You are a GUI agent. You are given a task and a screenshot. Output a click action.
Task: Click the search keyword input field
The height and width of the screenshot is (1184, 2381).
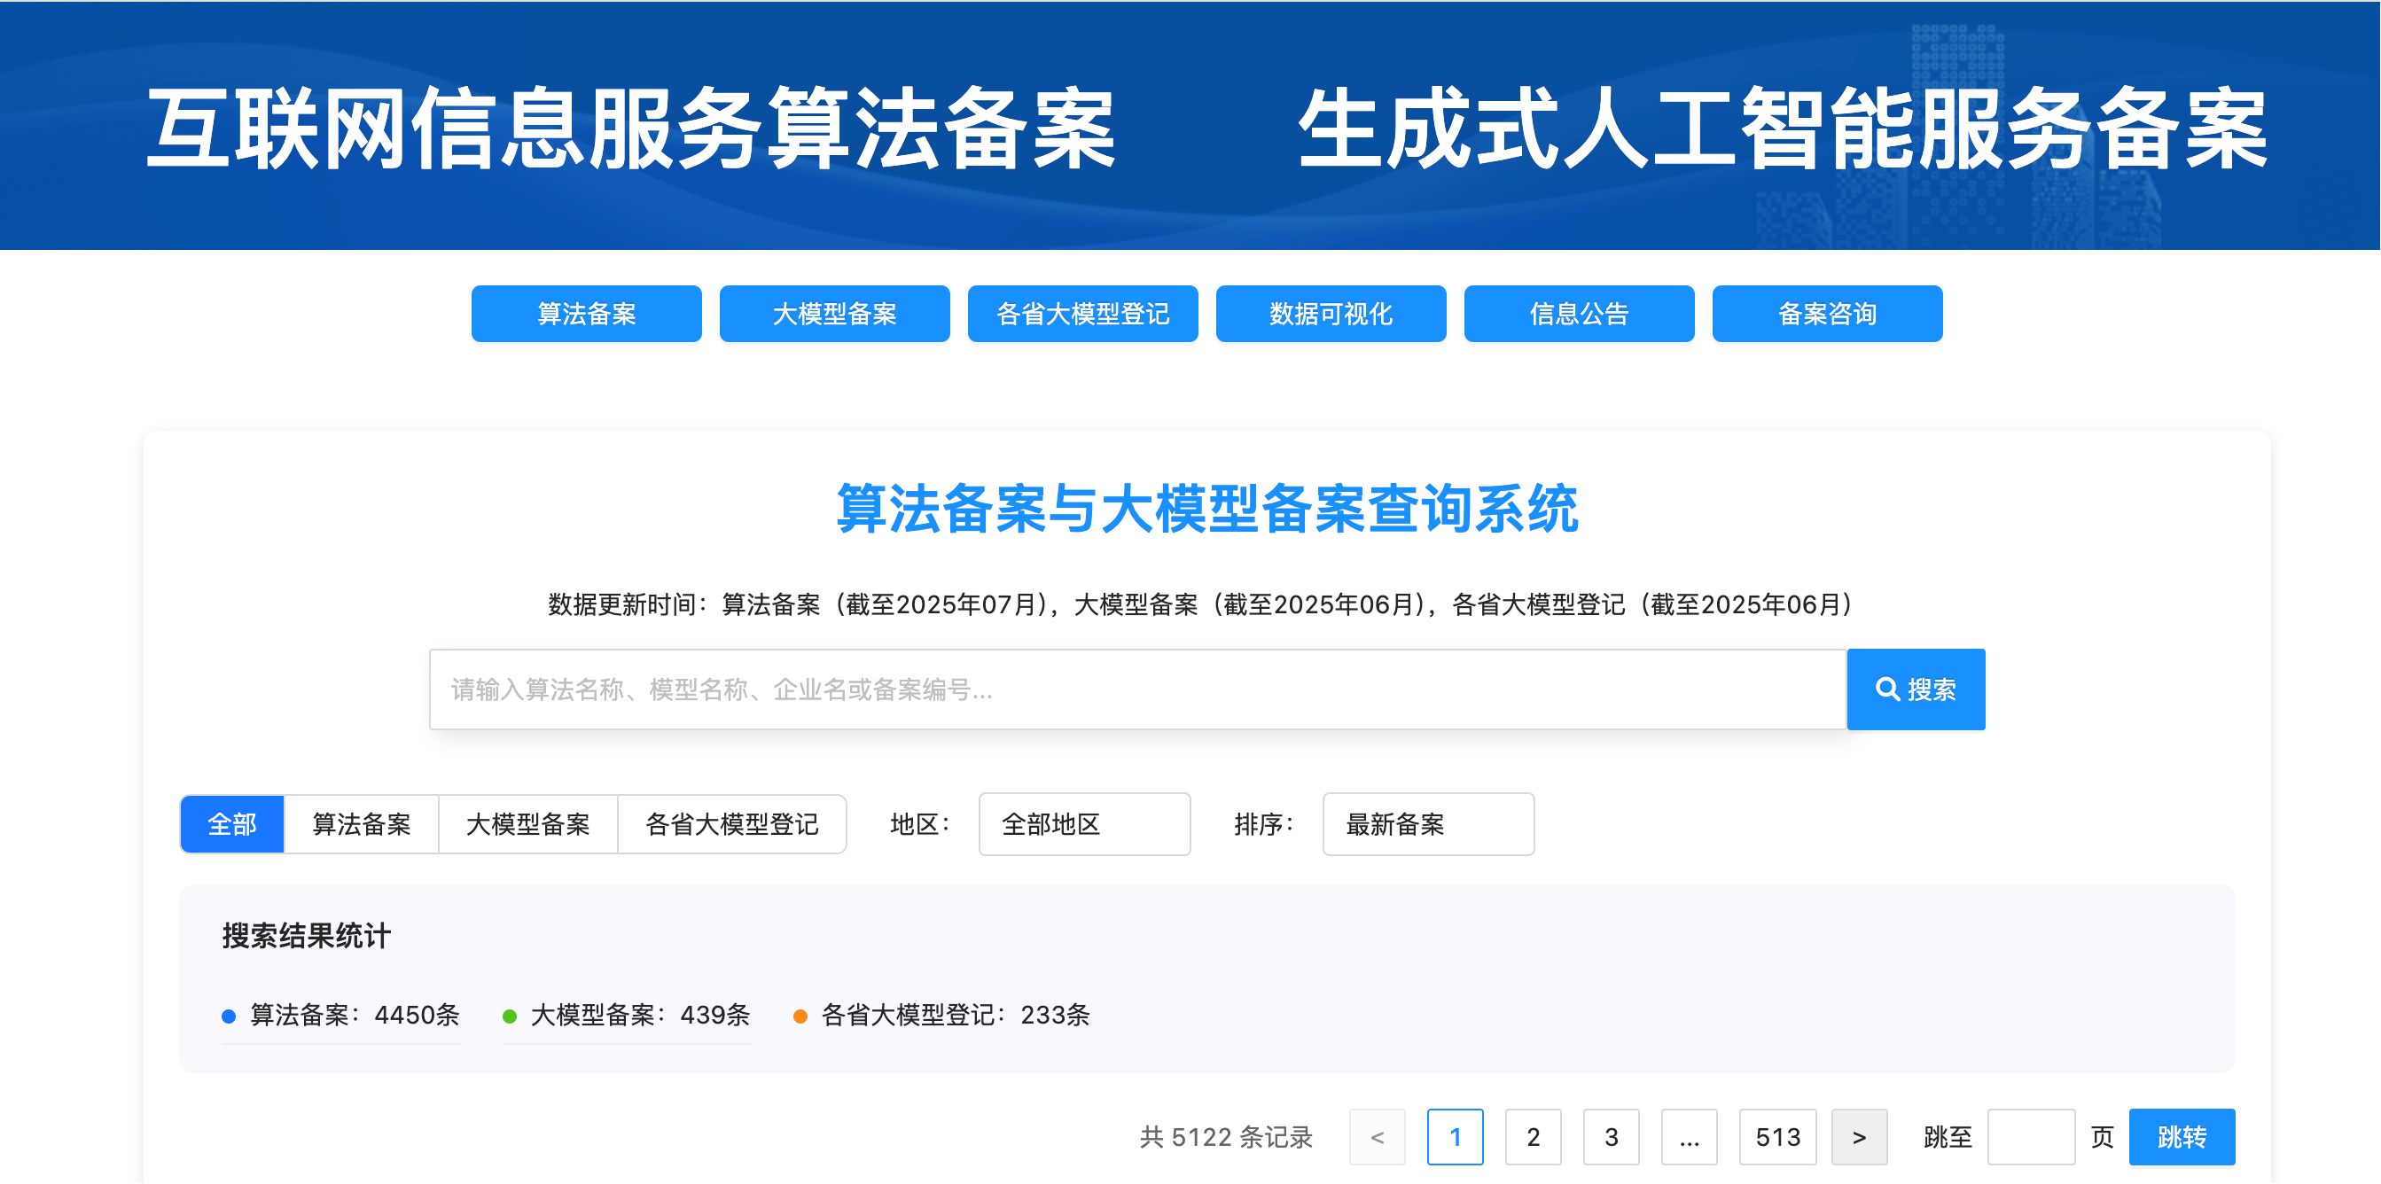click(x=1137, y=689)
